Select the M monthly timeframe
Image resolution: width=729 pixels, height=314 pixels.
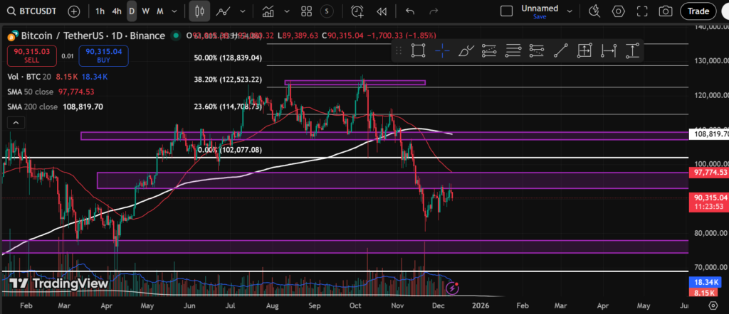[x=159, y=11]
